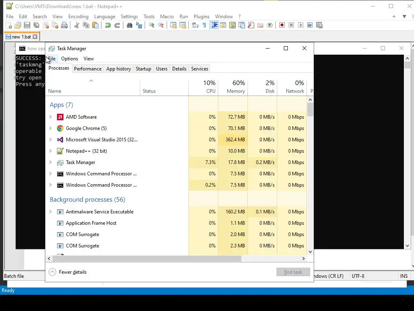
Task: Select the COM Surrogate row using 2.0 MB
Action: [176, 234]
